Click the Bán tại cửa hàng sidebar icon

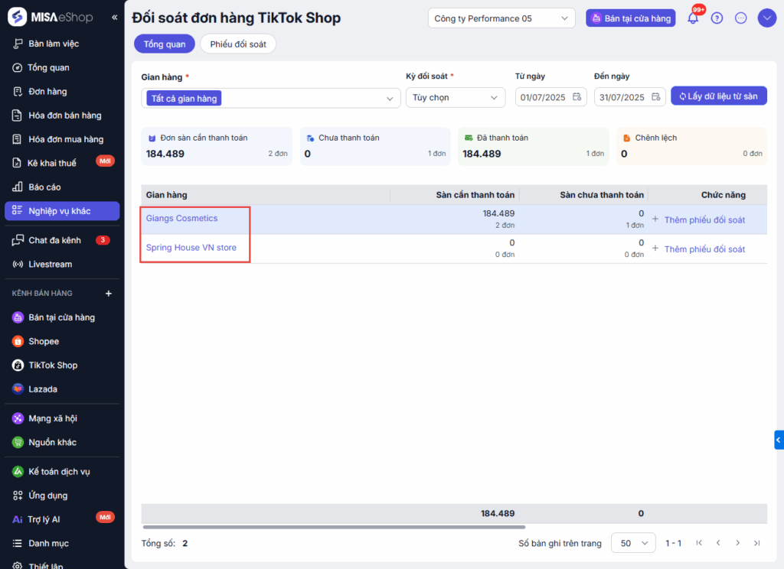tap(18, 317)
